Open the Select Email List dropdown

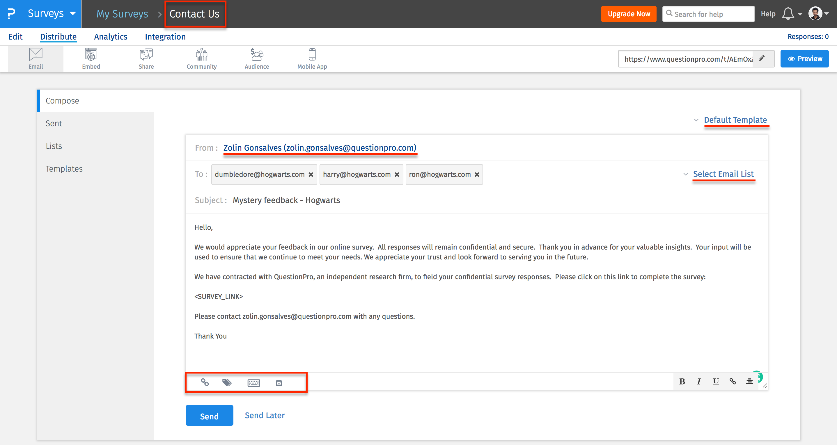(x=723, y=174)
